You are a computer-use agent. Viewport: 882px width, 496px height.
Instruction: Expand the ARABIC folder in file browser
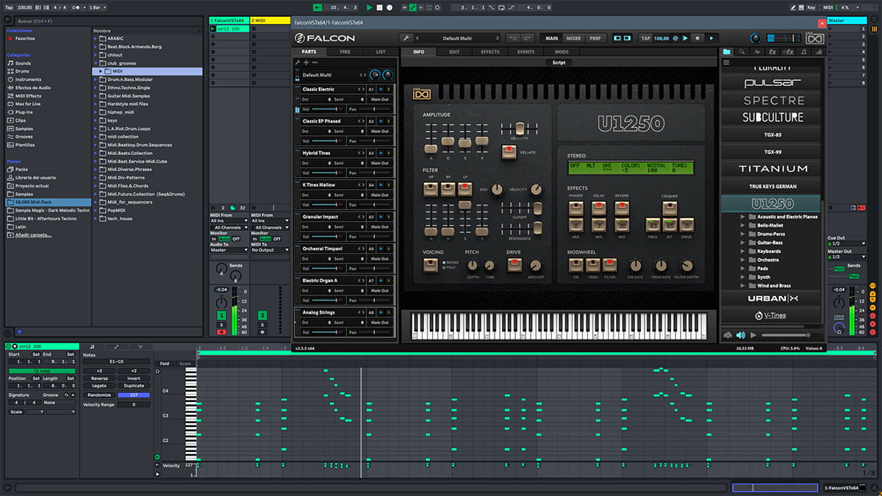96,38
